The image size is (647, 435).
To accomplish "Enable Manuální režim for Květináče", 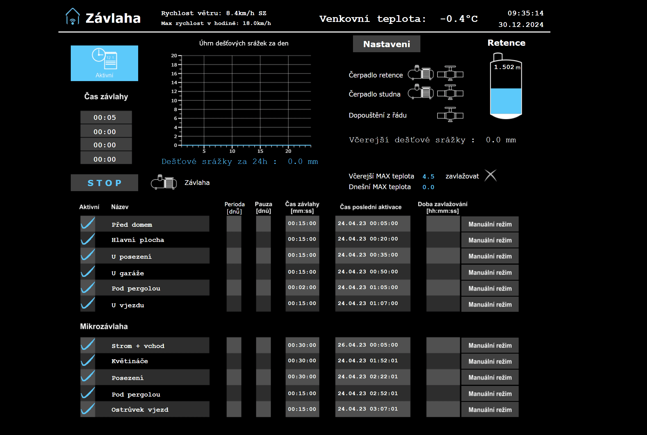I will pyautogui.click(x=490, y=361).
